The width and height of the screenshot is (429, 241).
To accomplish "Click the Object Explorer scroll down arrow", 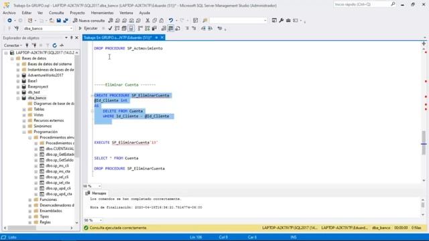I will pos(77,223).
